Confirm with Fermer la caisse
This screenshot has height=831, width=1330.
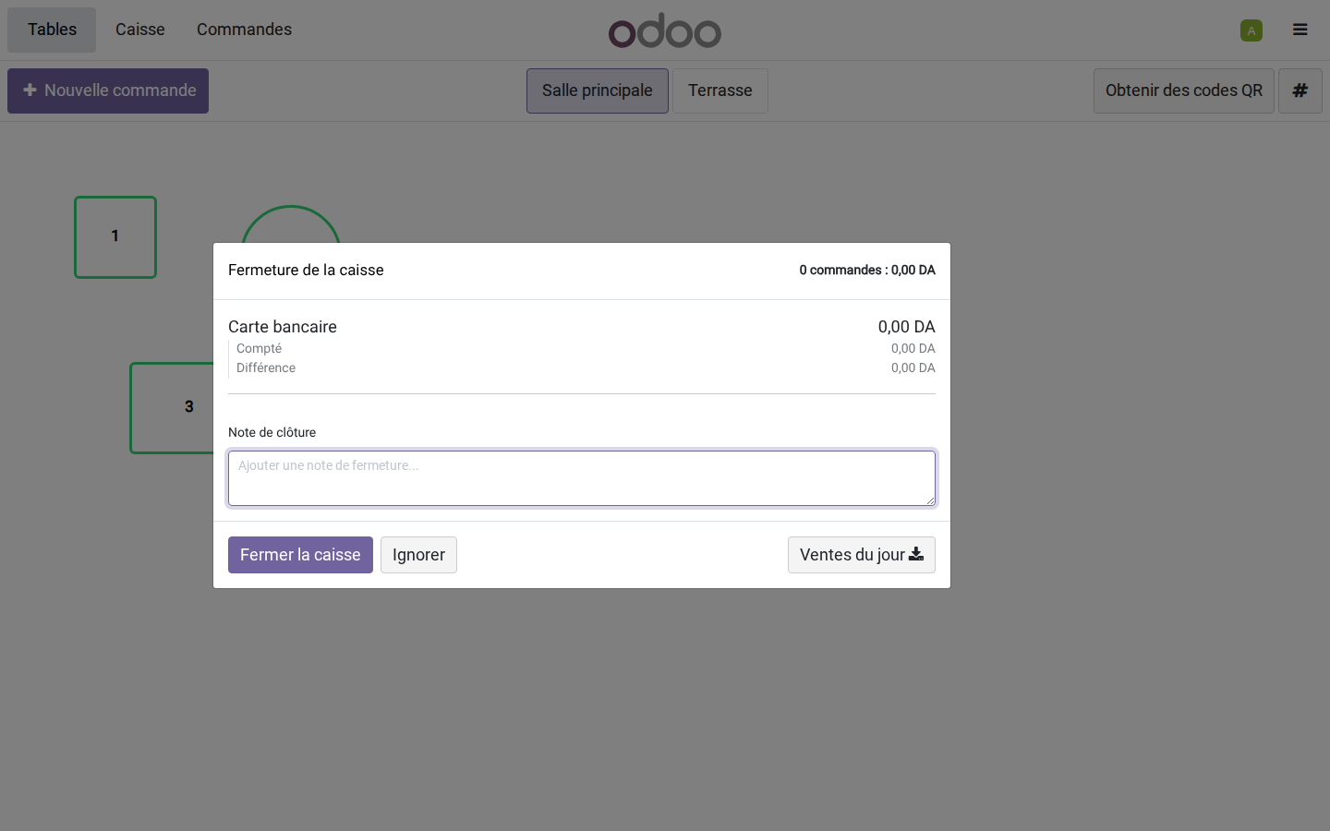pos(300,555)
